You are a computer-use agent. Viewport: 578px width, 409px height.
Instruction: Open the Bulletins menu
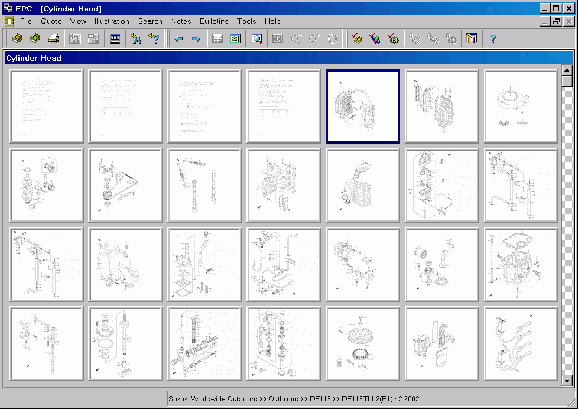[214, 21]
